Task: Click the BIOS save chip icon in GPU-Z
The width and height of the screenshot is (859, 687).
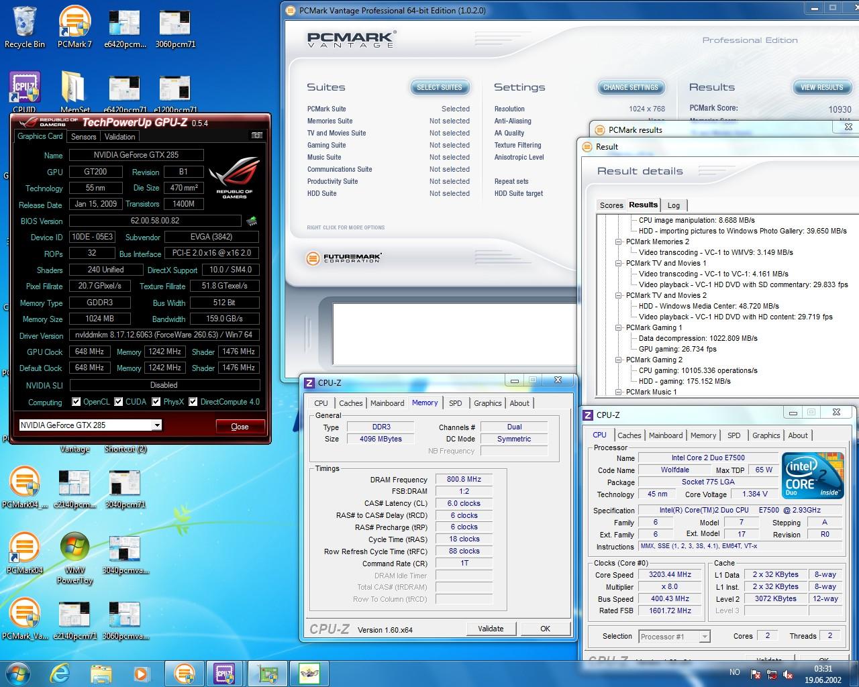Action: tap(252, 221)
